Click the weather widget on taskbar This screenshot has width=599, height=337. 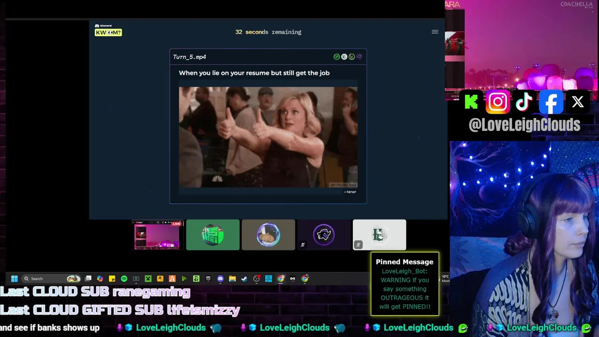(x=445, y=278)
